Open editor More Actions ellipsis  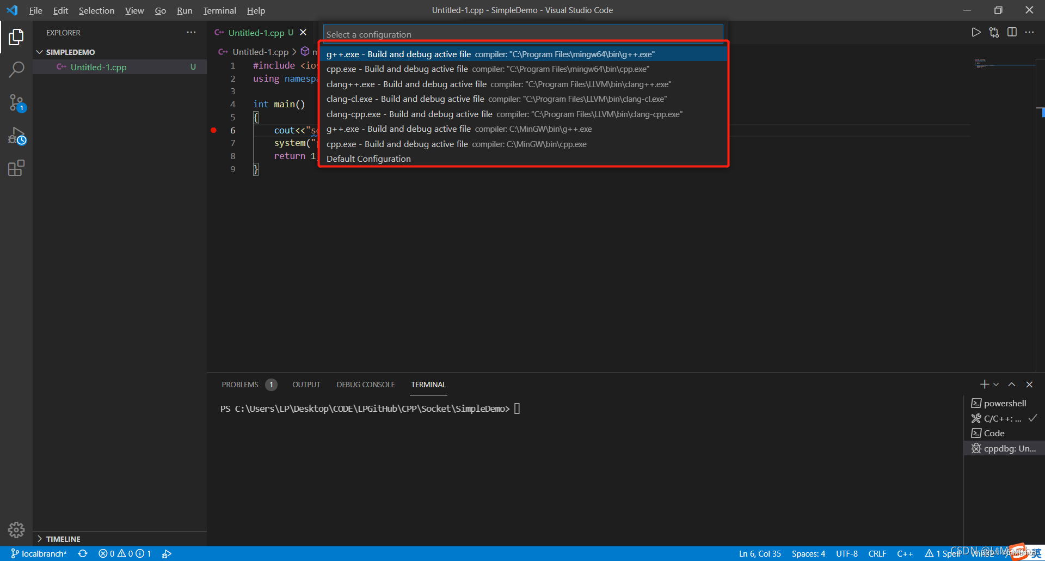1029,33
